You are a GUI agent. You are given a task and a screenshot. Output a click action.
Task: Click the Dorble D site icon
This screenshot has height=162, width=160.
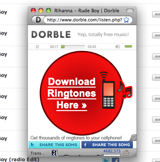(38, 20)
